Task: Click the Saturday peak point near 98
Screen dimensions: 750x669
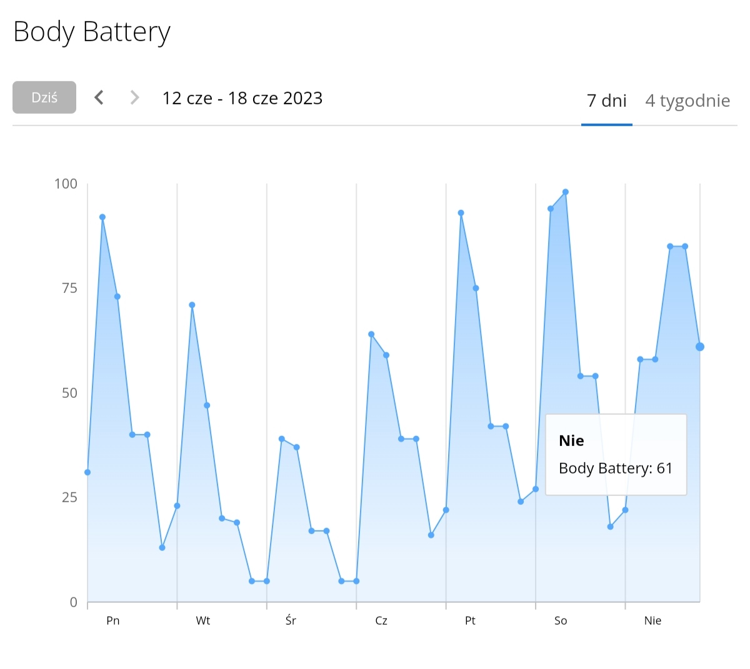Action: 566,192
